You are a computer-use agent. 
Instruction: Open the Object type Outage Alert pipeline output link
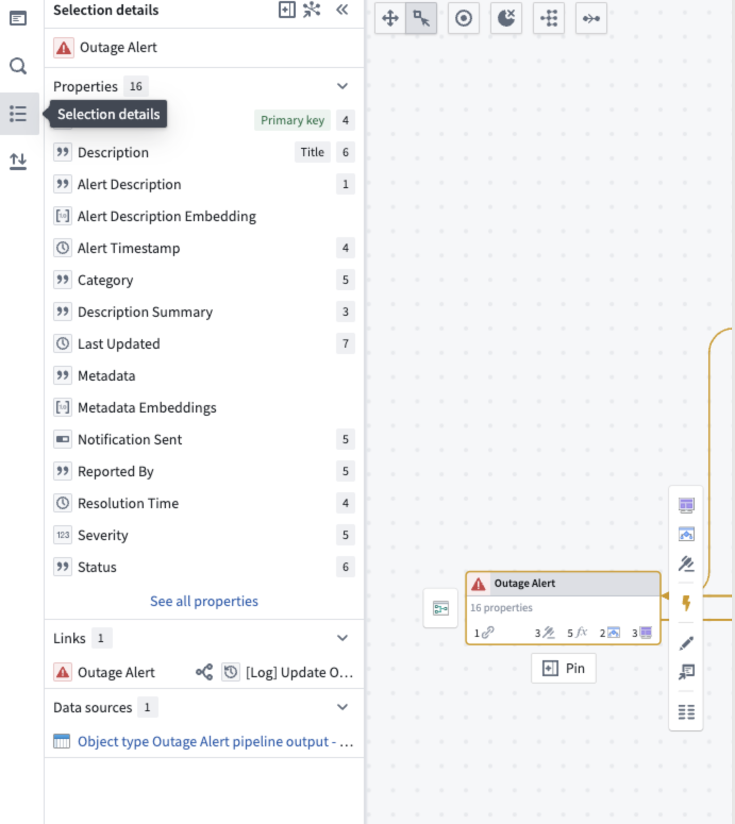tap(215, 742)
